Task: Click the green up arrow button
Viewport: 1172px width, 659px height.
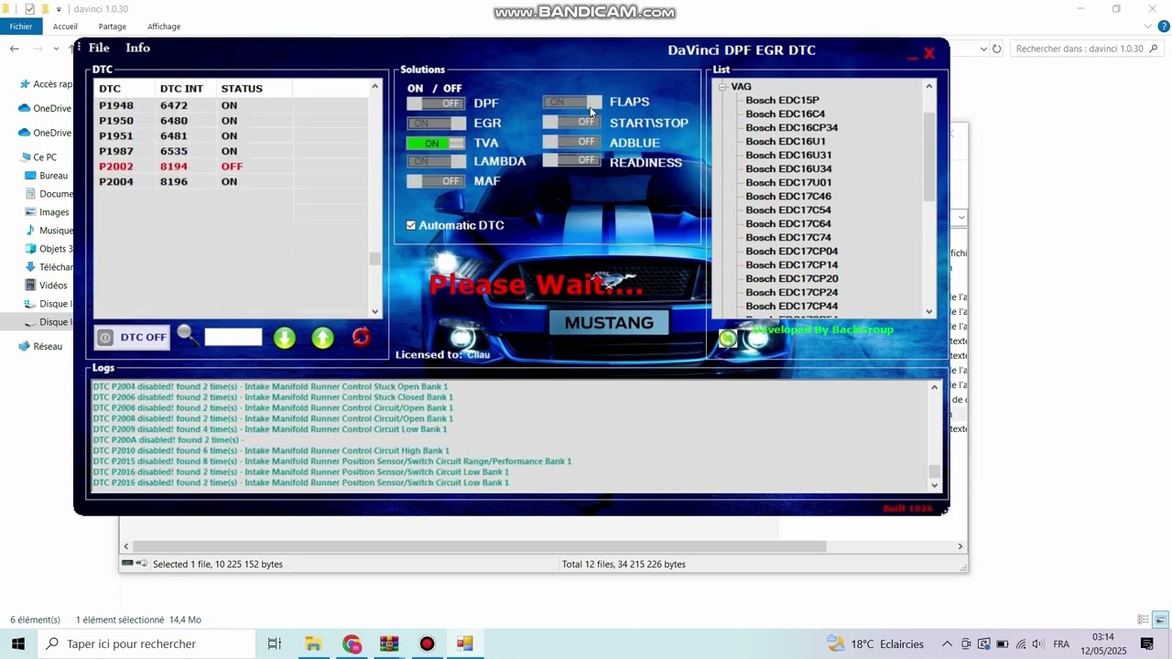Action: pos(323,338)
